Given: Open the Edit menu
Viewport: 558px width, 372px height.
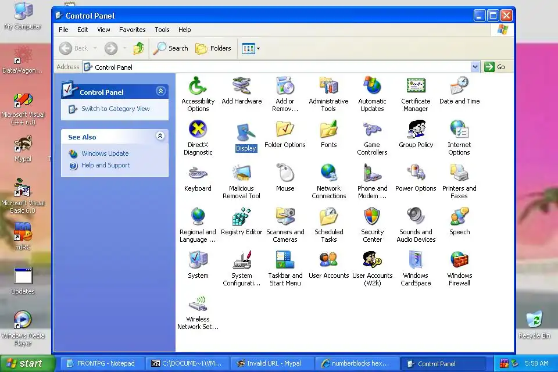Looking at the screenshot, I should point(83,30).
